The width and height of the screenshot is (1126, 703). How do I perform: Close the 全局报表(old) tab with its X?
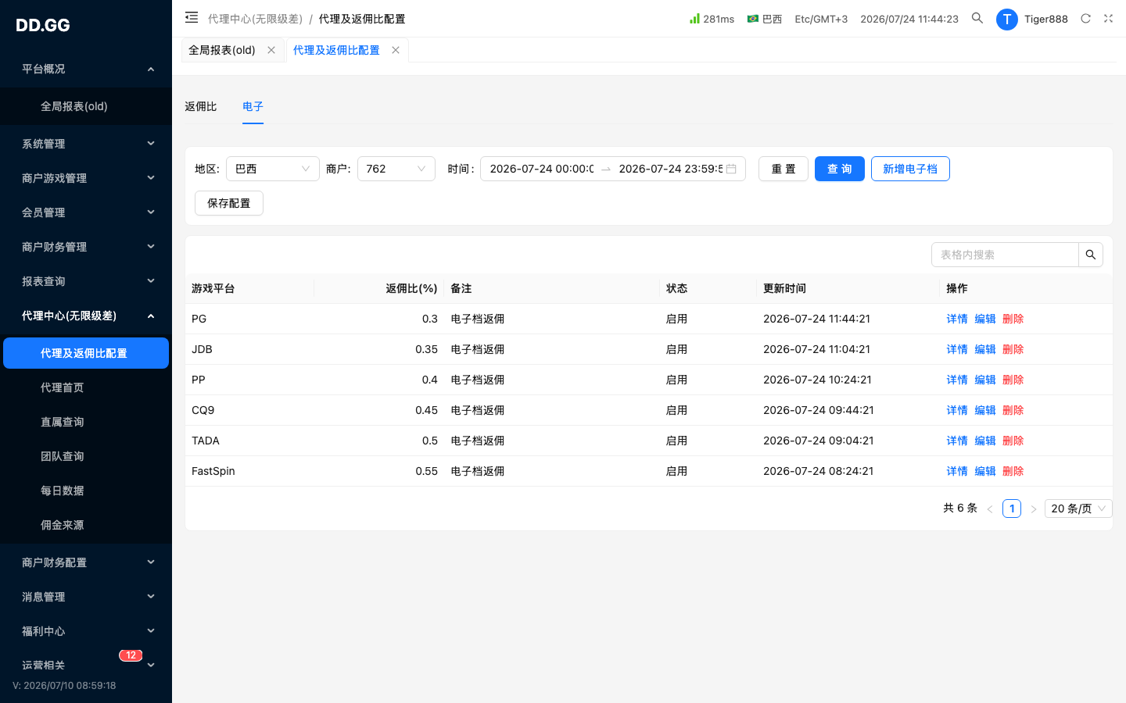click(271, 50)
